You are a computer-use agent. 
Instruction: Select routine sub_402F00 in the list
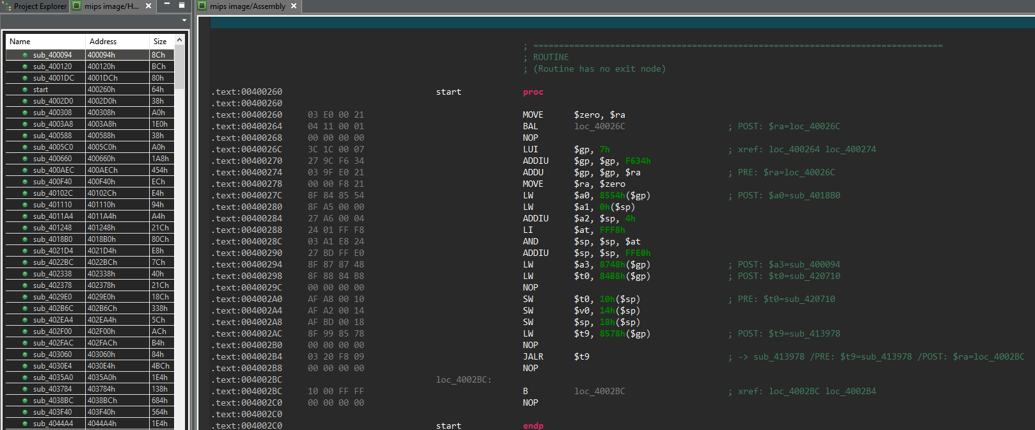[90, 331]
